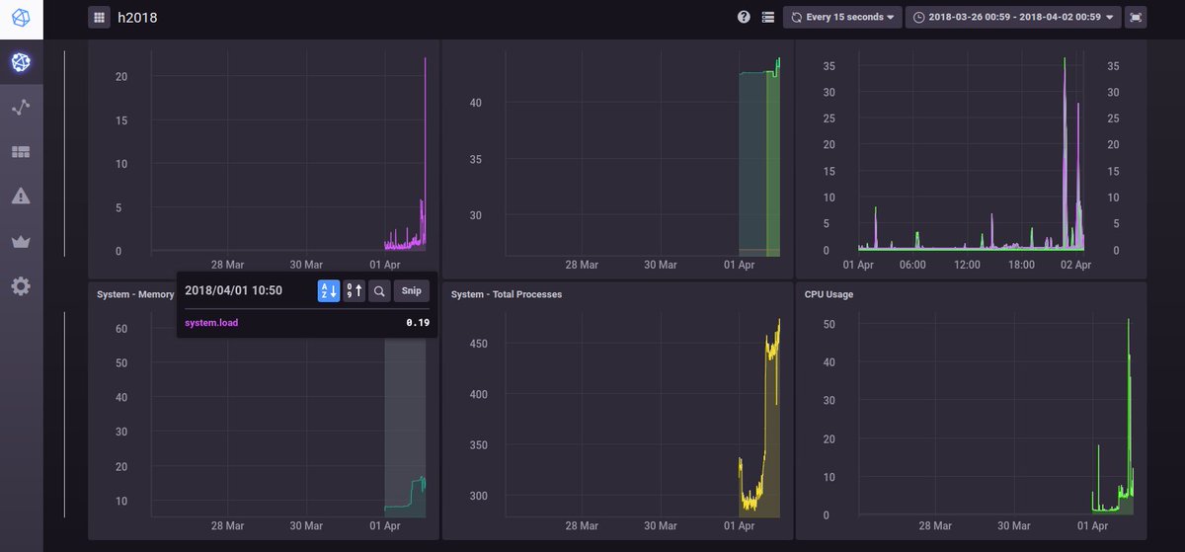Click the 'System - Total Processes' panel title
The image size is (1185, 552).
[507, 294]
